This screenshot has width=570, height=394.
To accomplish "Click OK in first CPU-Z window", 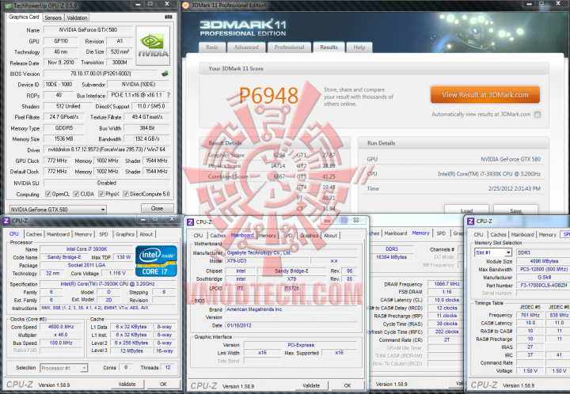I will click(x=164, y=384).
